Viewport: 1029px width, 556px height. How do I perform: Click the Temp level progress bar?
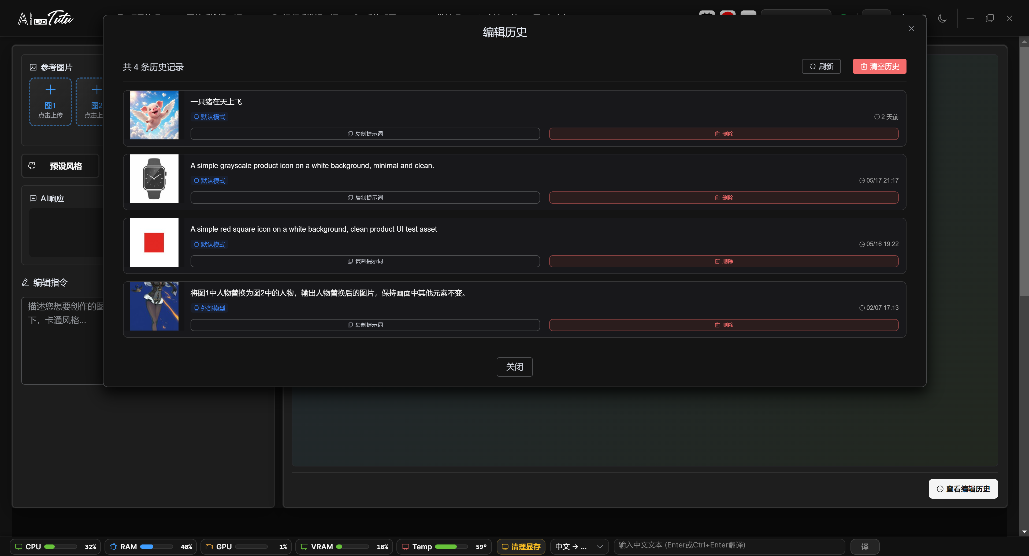click(451, 547)
